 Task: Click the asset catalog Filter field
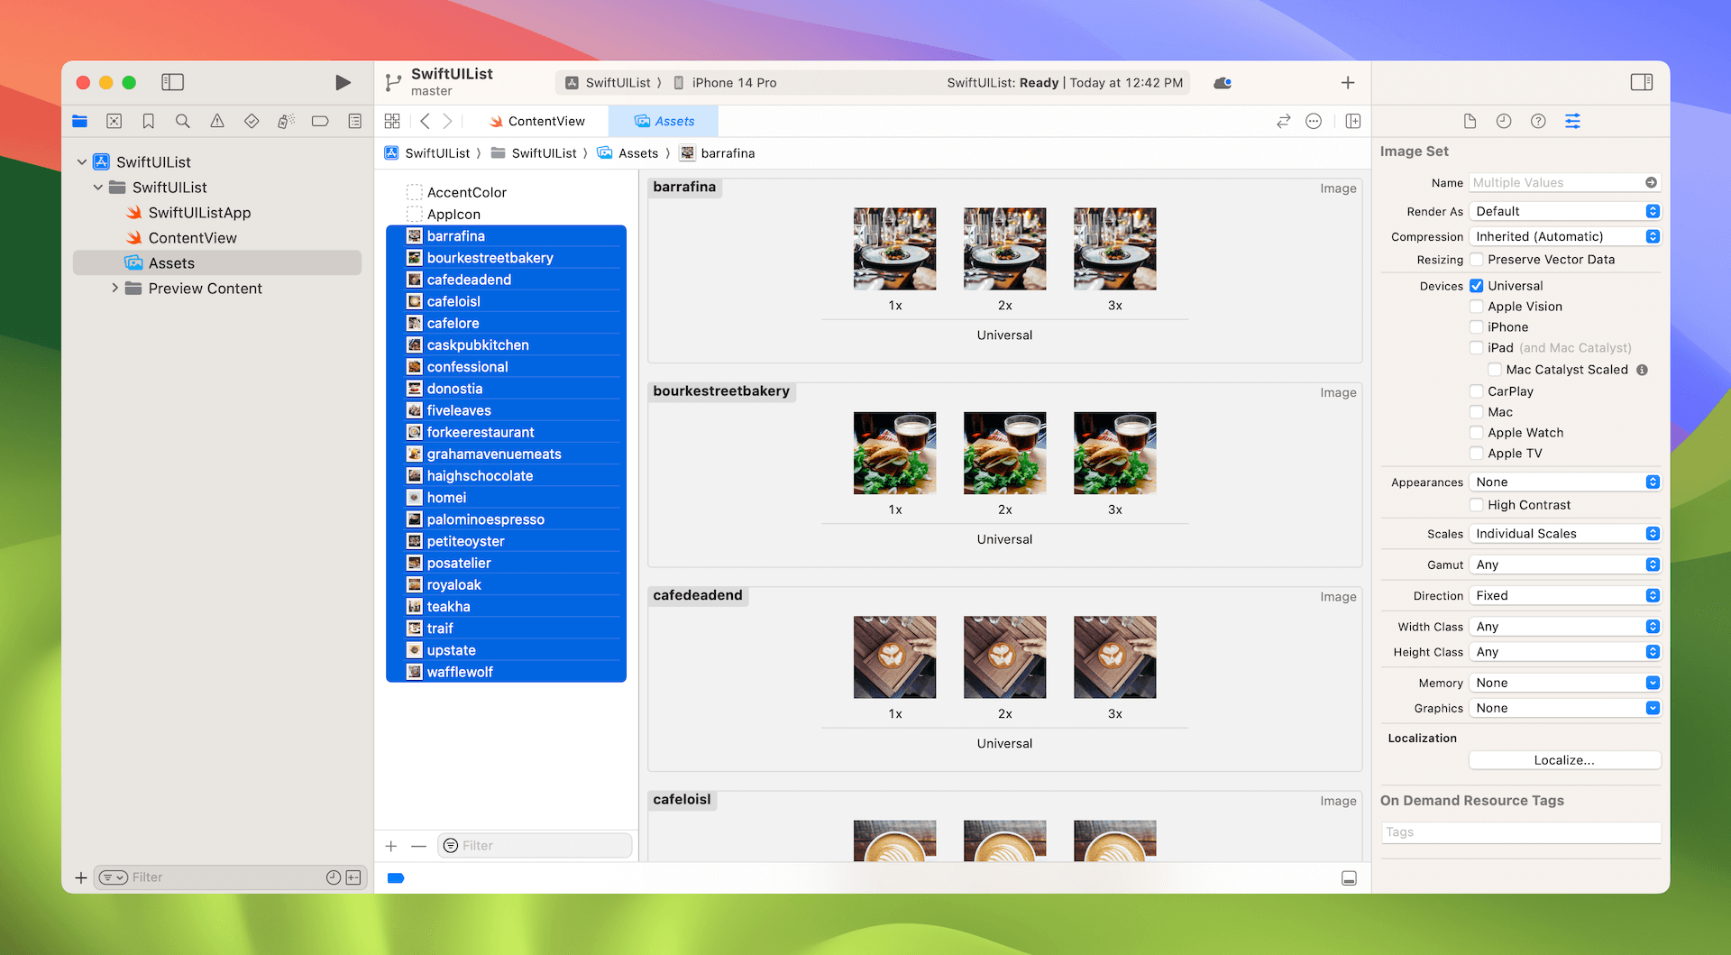tap(535, 846)
